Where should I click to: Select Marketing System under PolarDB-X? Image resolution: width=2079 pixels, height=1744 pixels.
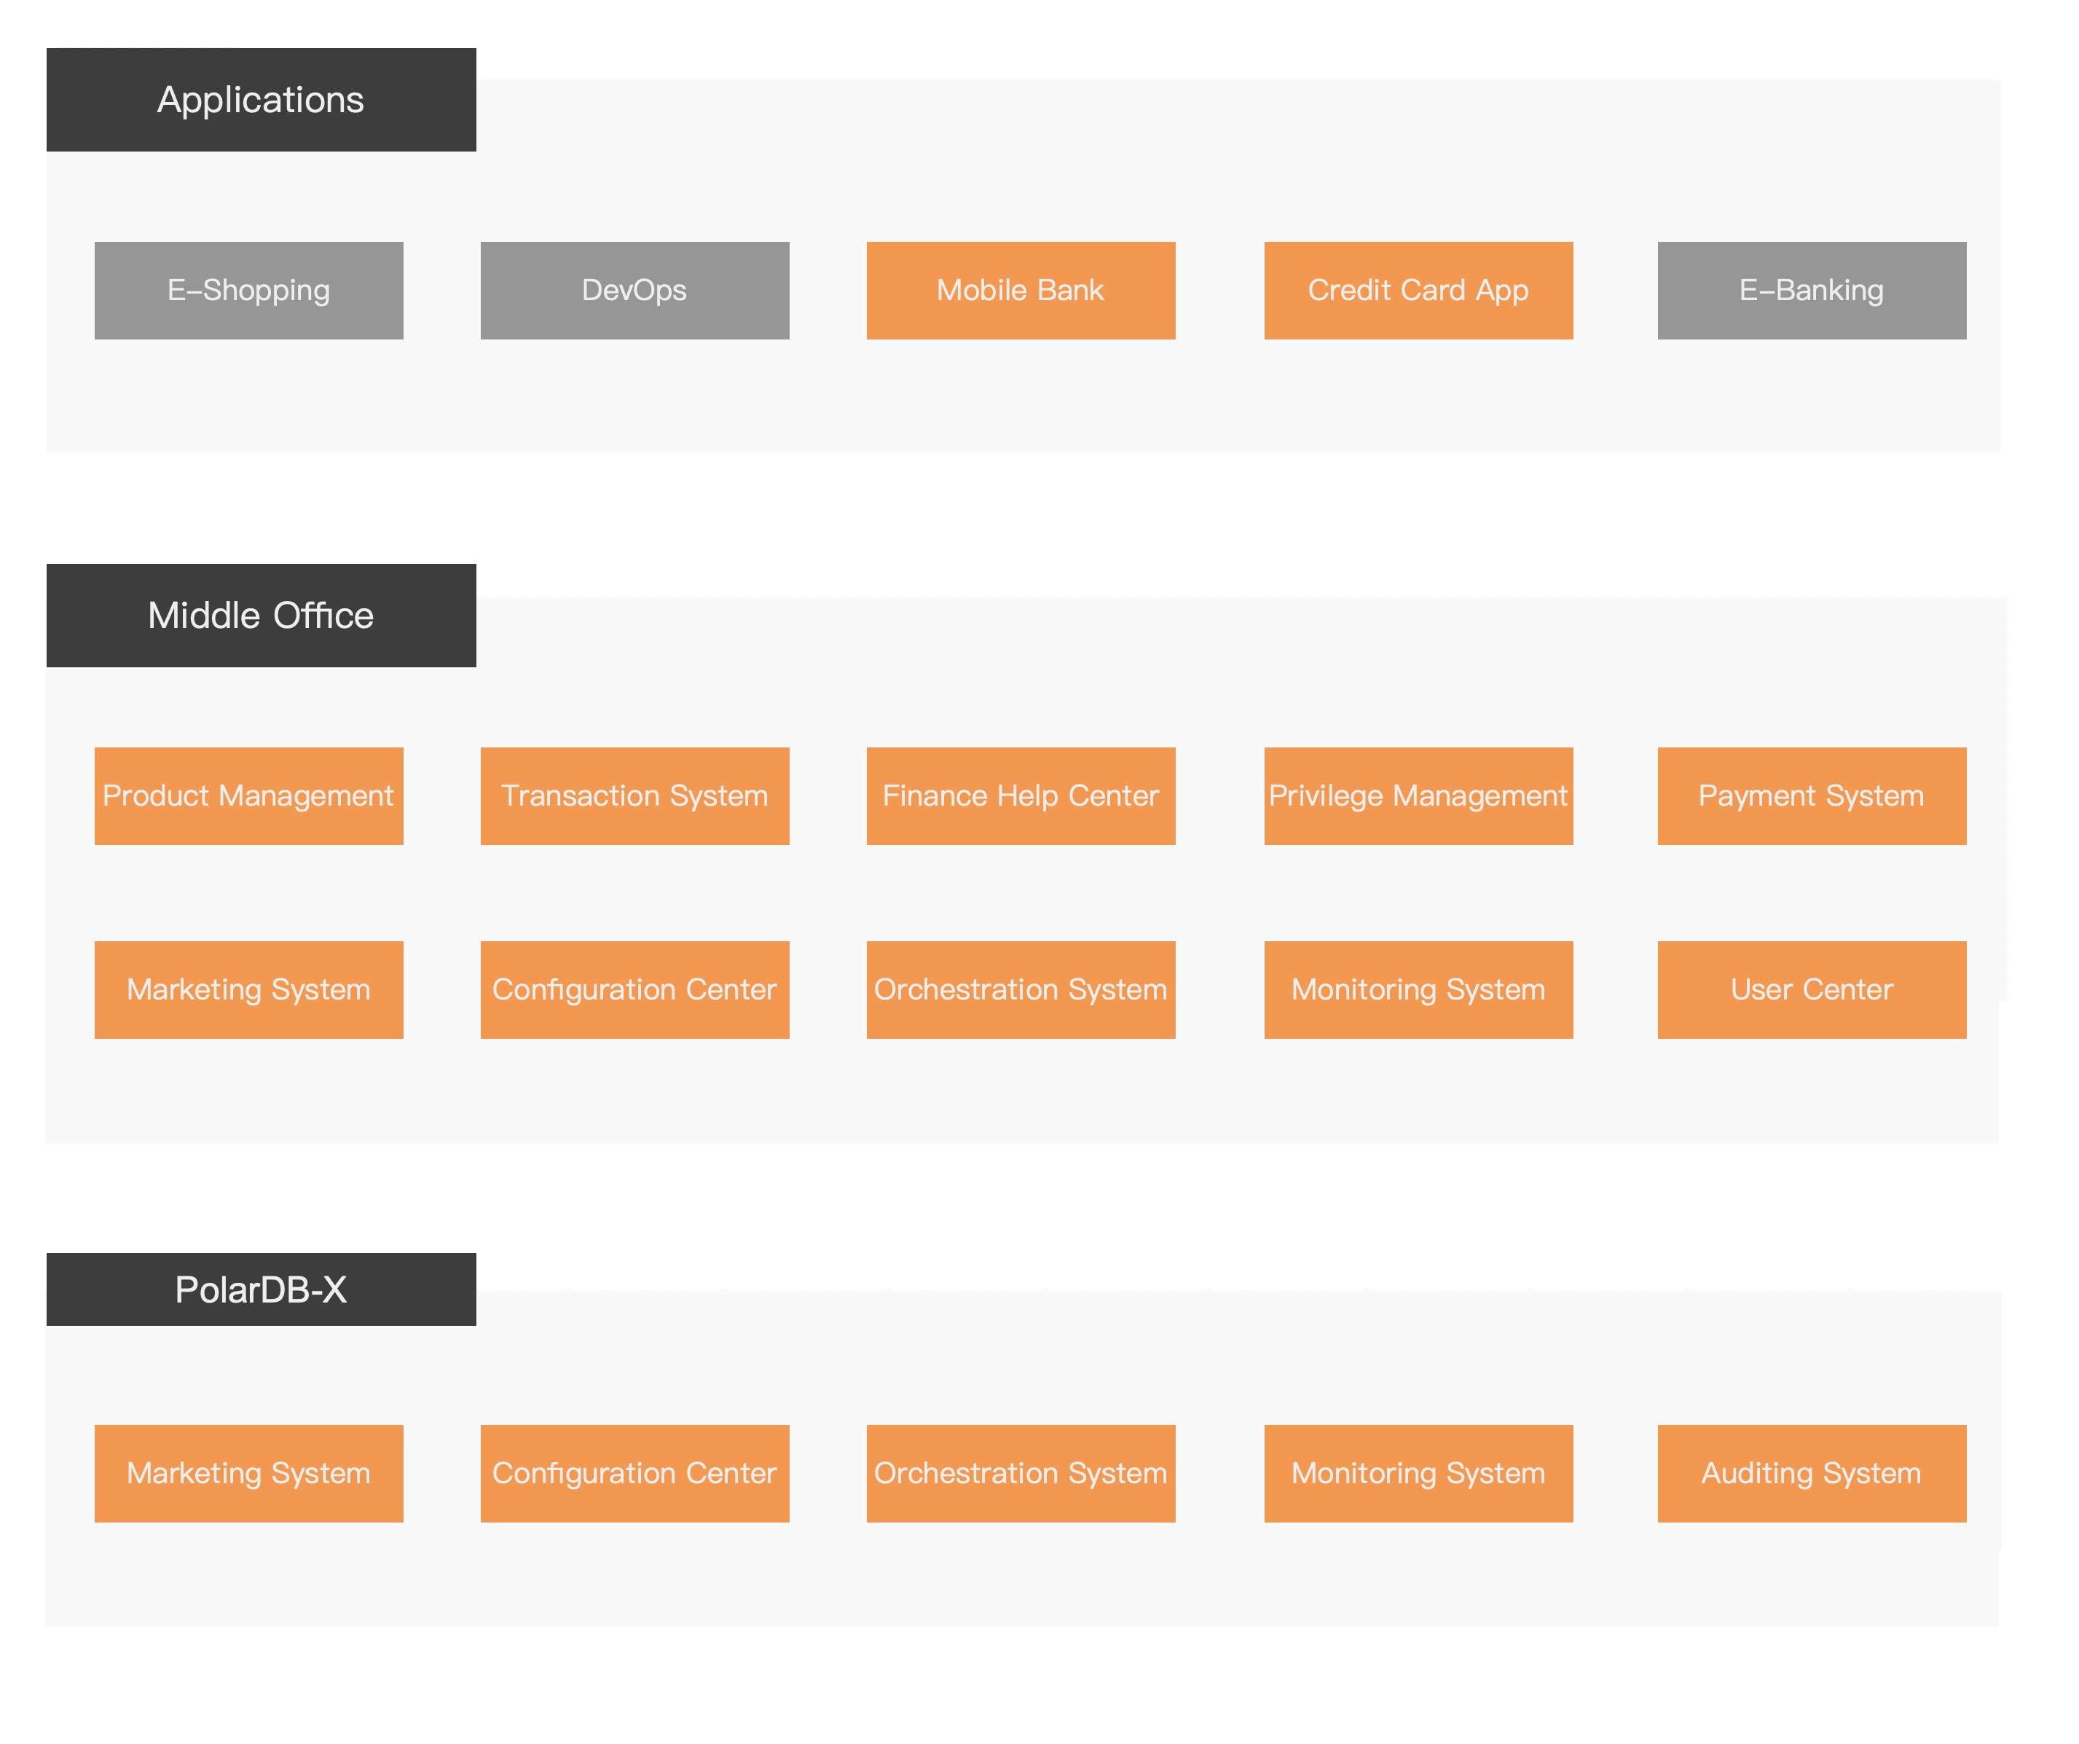tap(248, 1473)
